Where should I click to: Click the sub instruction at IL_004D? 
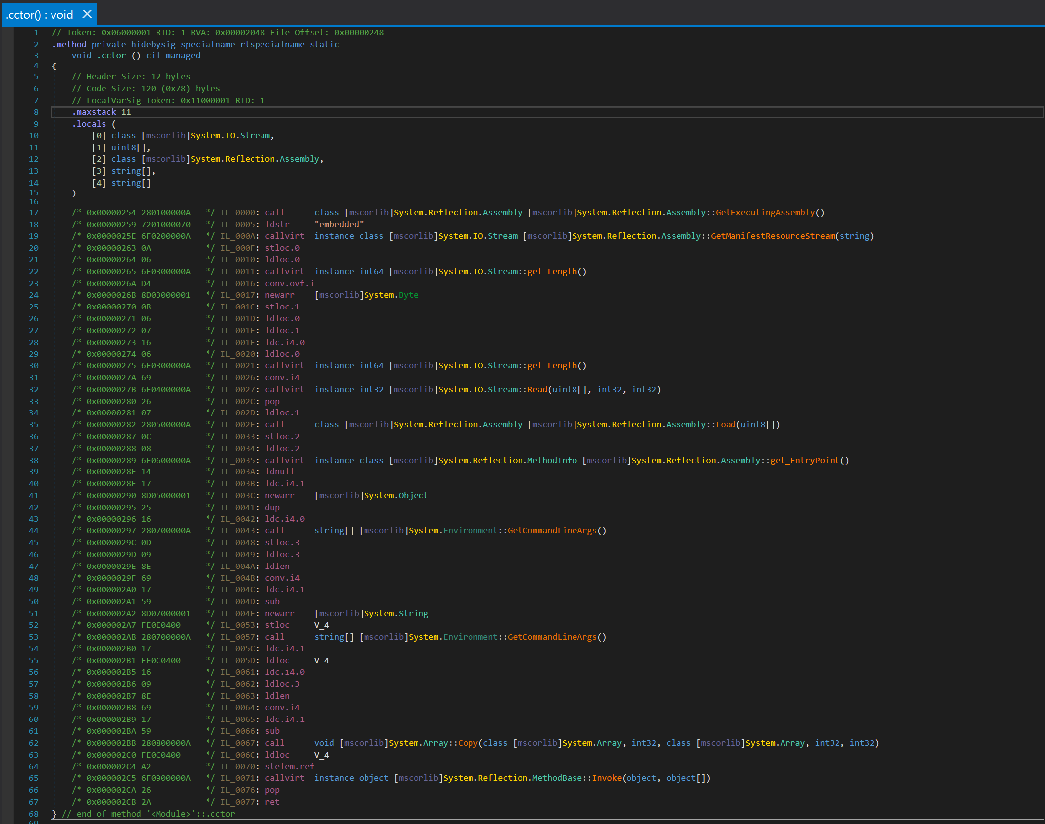(272, 601)
